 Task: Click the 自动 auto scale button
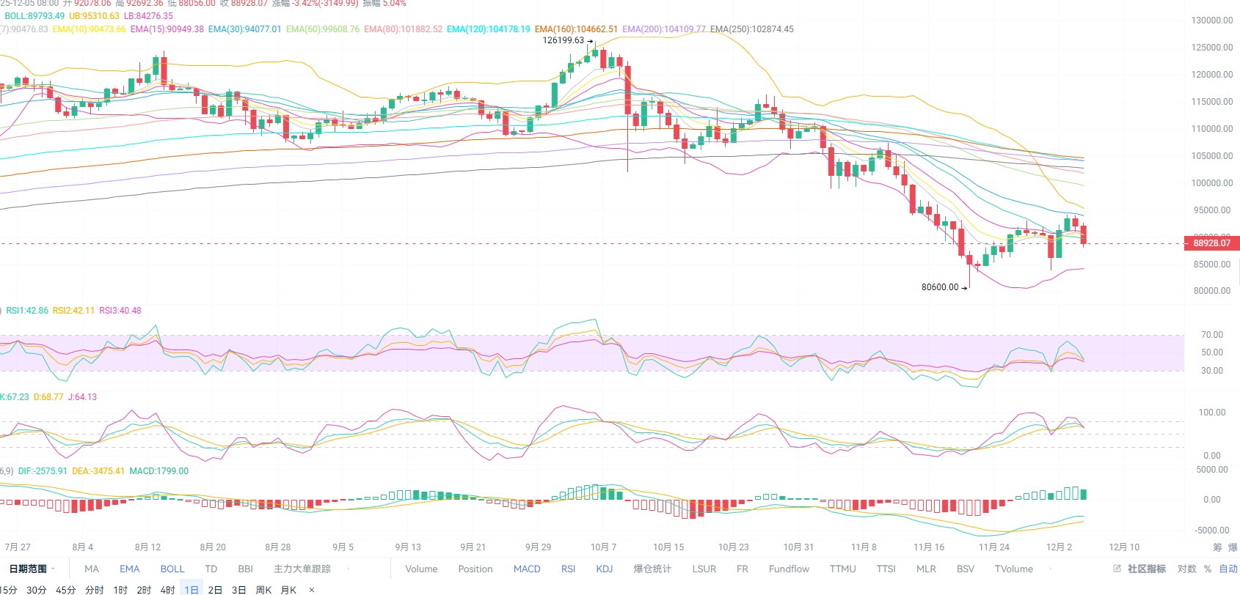coord(1228,569)
